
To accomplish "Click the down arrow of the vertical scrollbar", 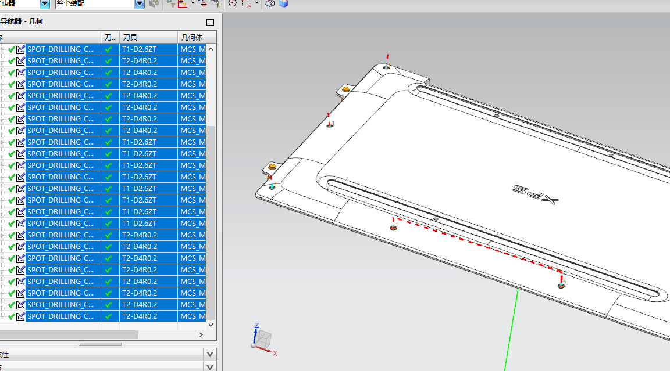I will pos(211,325).
